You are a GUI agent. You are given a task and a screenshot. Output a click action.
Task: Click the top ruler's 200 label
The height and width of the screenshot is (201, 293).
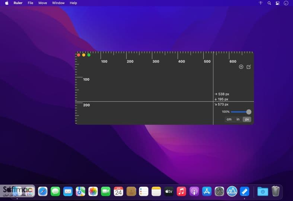pos(130,61)
